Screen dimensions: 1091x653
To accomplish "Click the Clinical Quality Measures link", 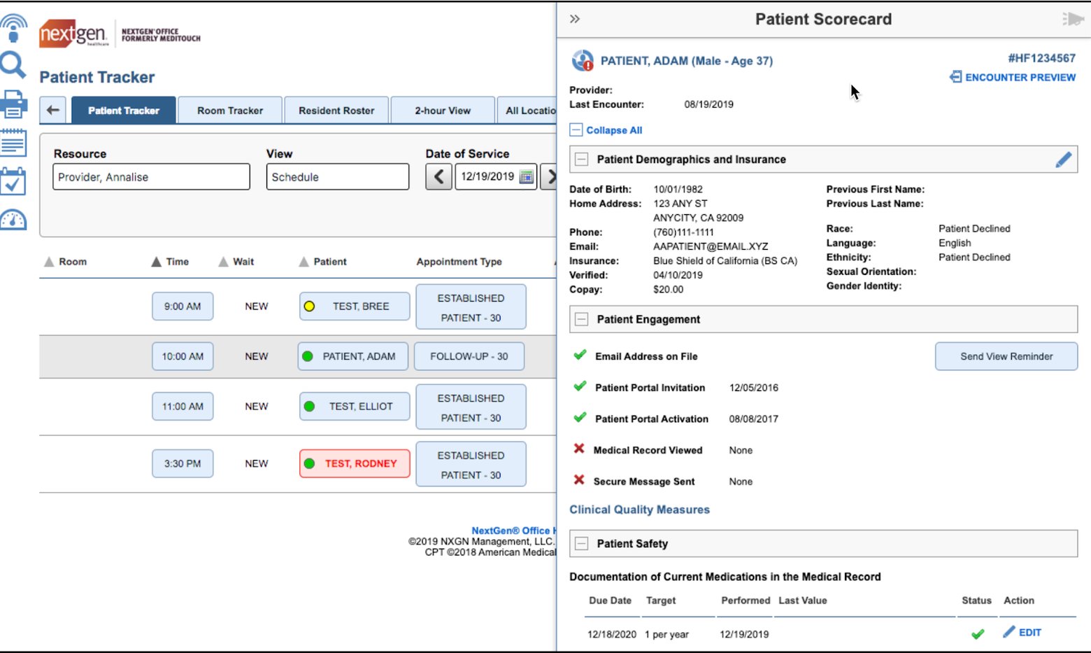I will [639, 510].
